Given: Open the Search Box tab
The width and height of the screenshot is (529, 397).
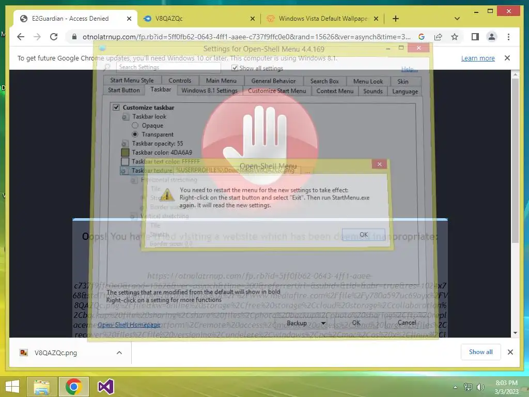Looking at the screenshot, I should click(324, 81).
